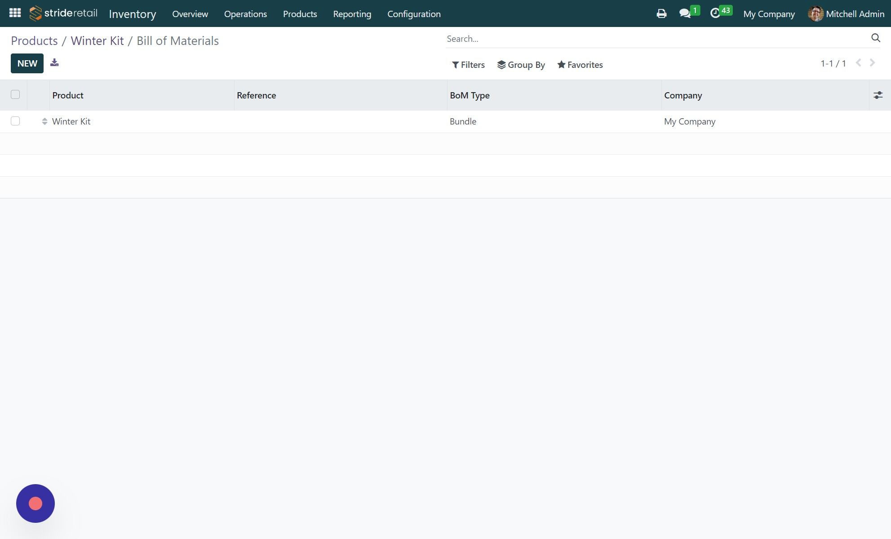Click the strideretail logo
The width and height of the screenshot is (891, 539).
pyautogui.click(x=63, y=13)
